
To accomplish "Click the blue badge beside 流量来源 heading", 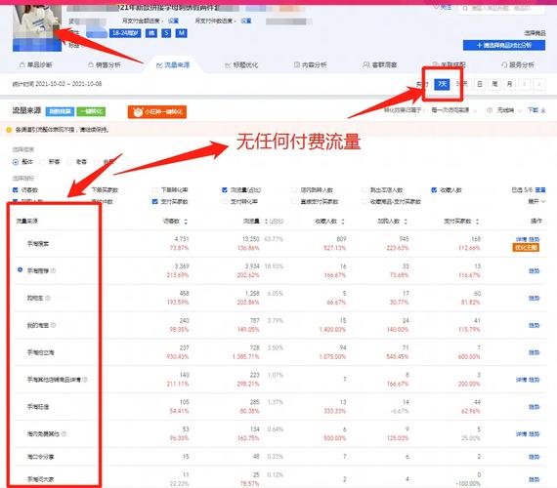I will (x=60, y=111).
